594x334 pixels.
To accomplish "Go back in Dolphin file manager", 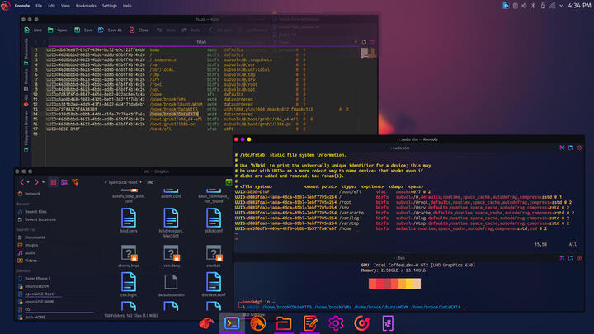I will coord(22,182).
